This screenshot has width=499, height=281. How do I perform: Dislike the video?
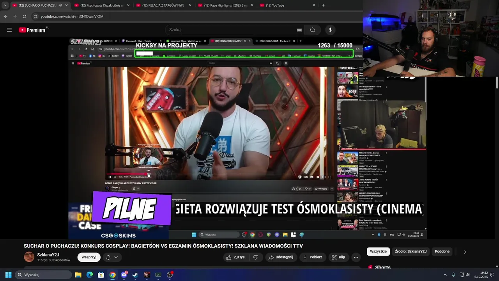pos(256,257)
